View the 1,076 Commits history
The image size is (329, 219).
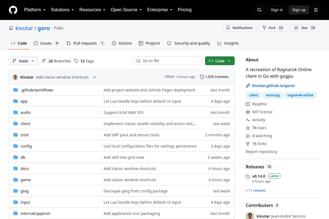pos(214,77)
